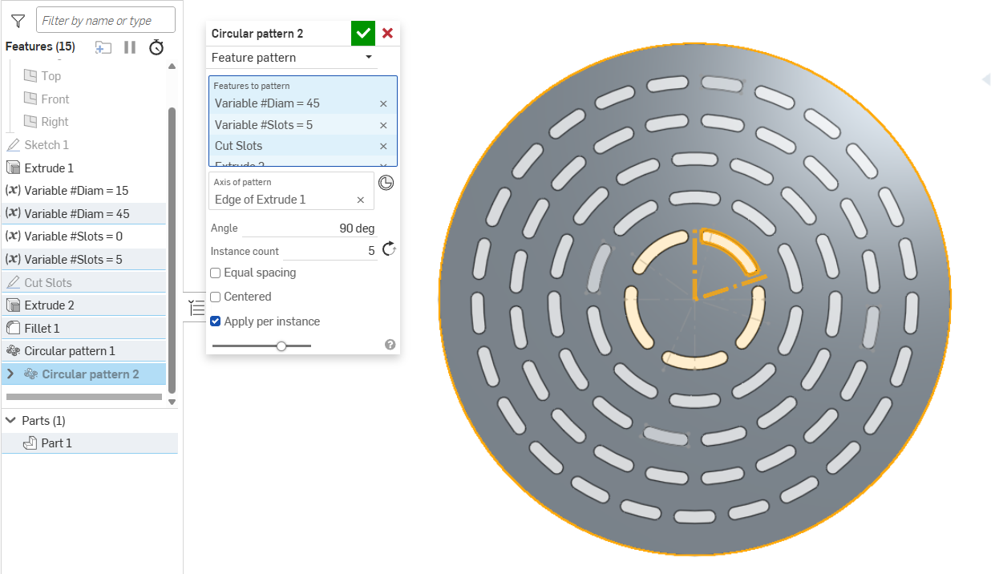Expand the Circular pattern 2 feature
The width and height of the screenshot is (995, 574).
coord(10,374)
